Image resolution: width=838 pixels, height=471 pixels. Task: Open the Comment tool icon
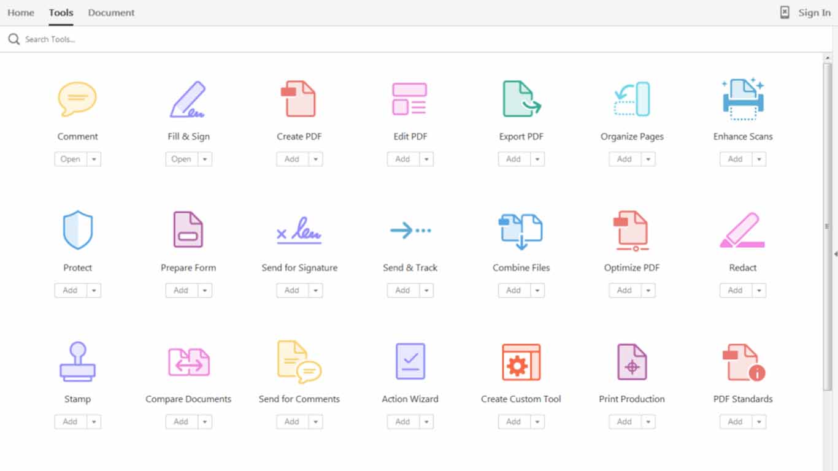(x=77, y=99)
